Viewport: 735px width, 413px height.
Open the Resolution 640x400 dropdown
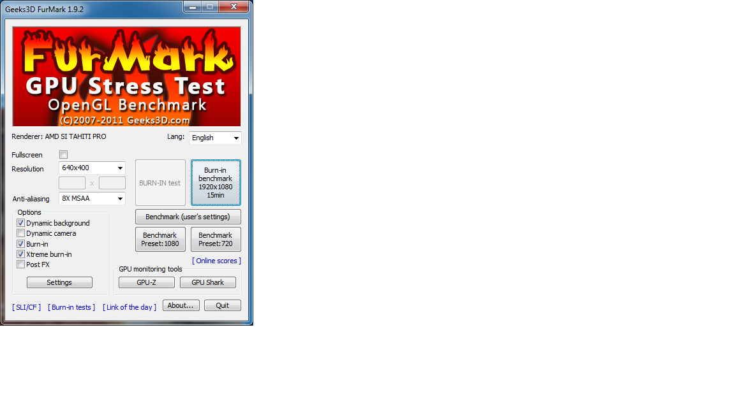(x=92, y=168)
